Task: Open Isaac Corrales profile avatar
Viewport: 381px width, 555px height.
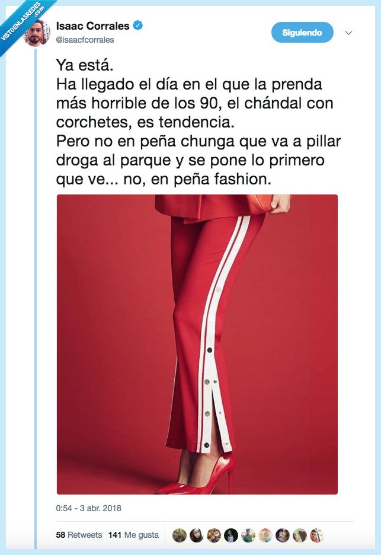Action: point(36,33)
